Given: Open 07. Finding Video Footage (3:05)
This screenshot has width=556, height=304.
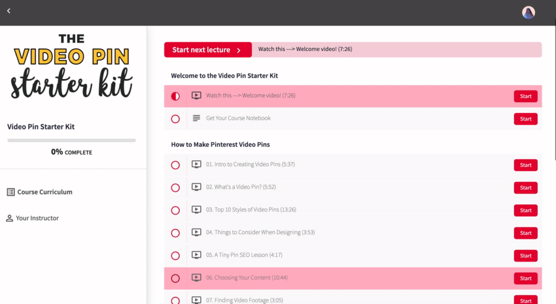Looking at the screenshot, I should tap(245, 300).
